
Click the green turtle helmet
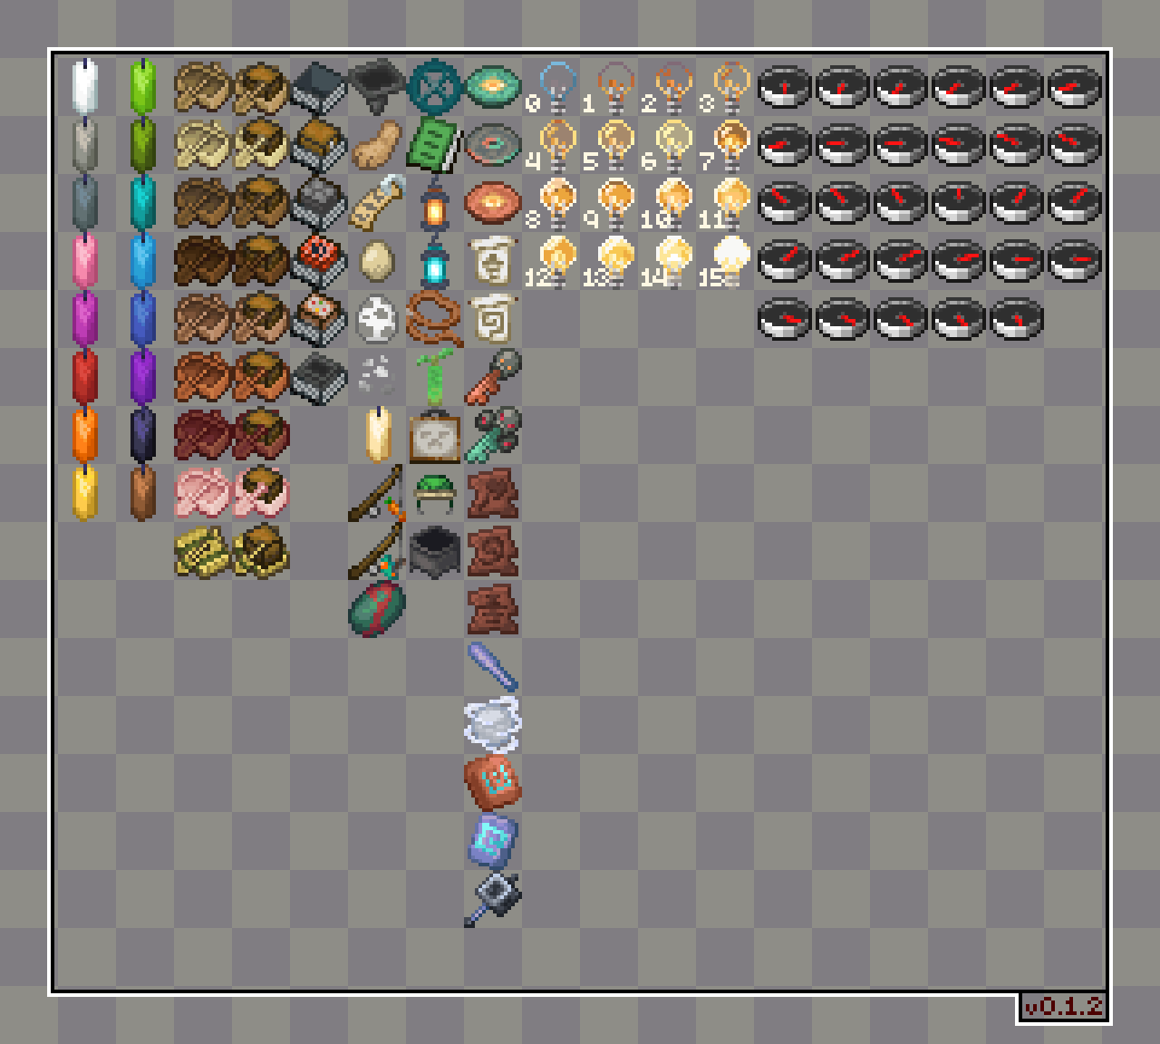tap(434, 494)
